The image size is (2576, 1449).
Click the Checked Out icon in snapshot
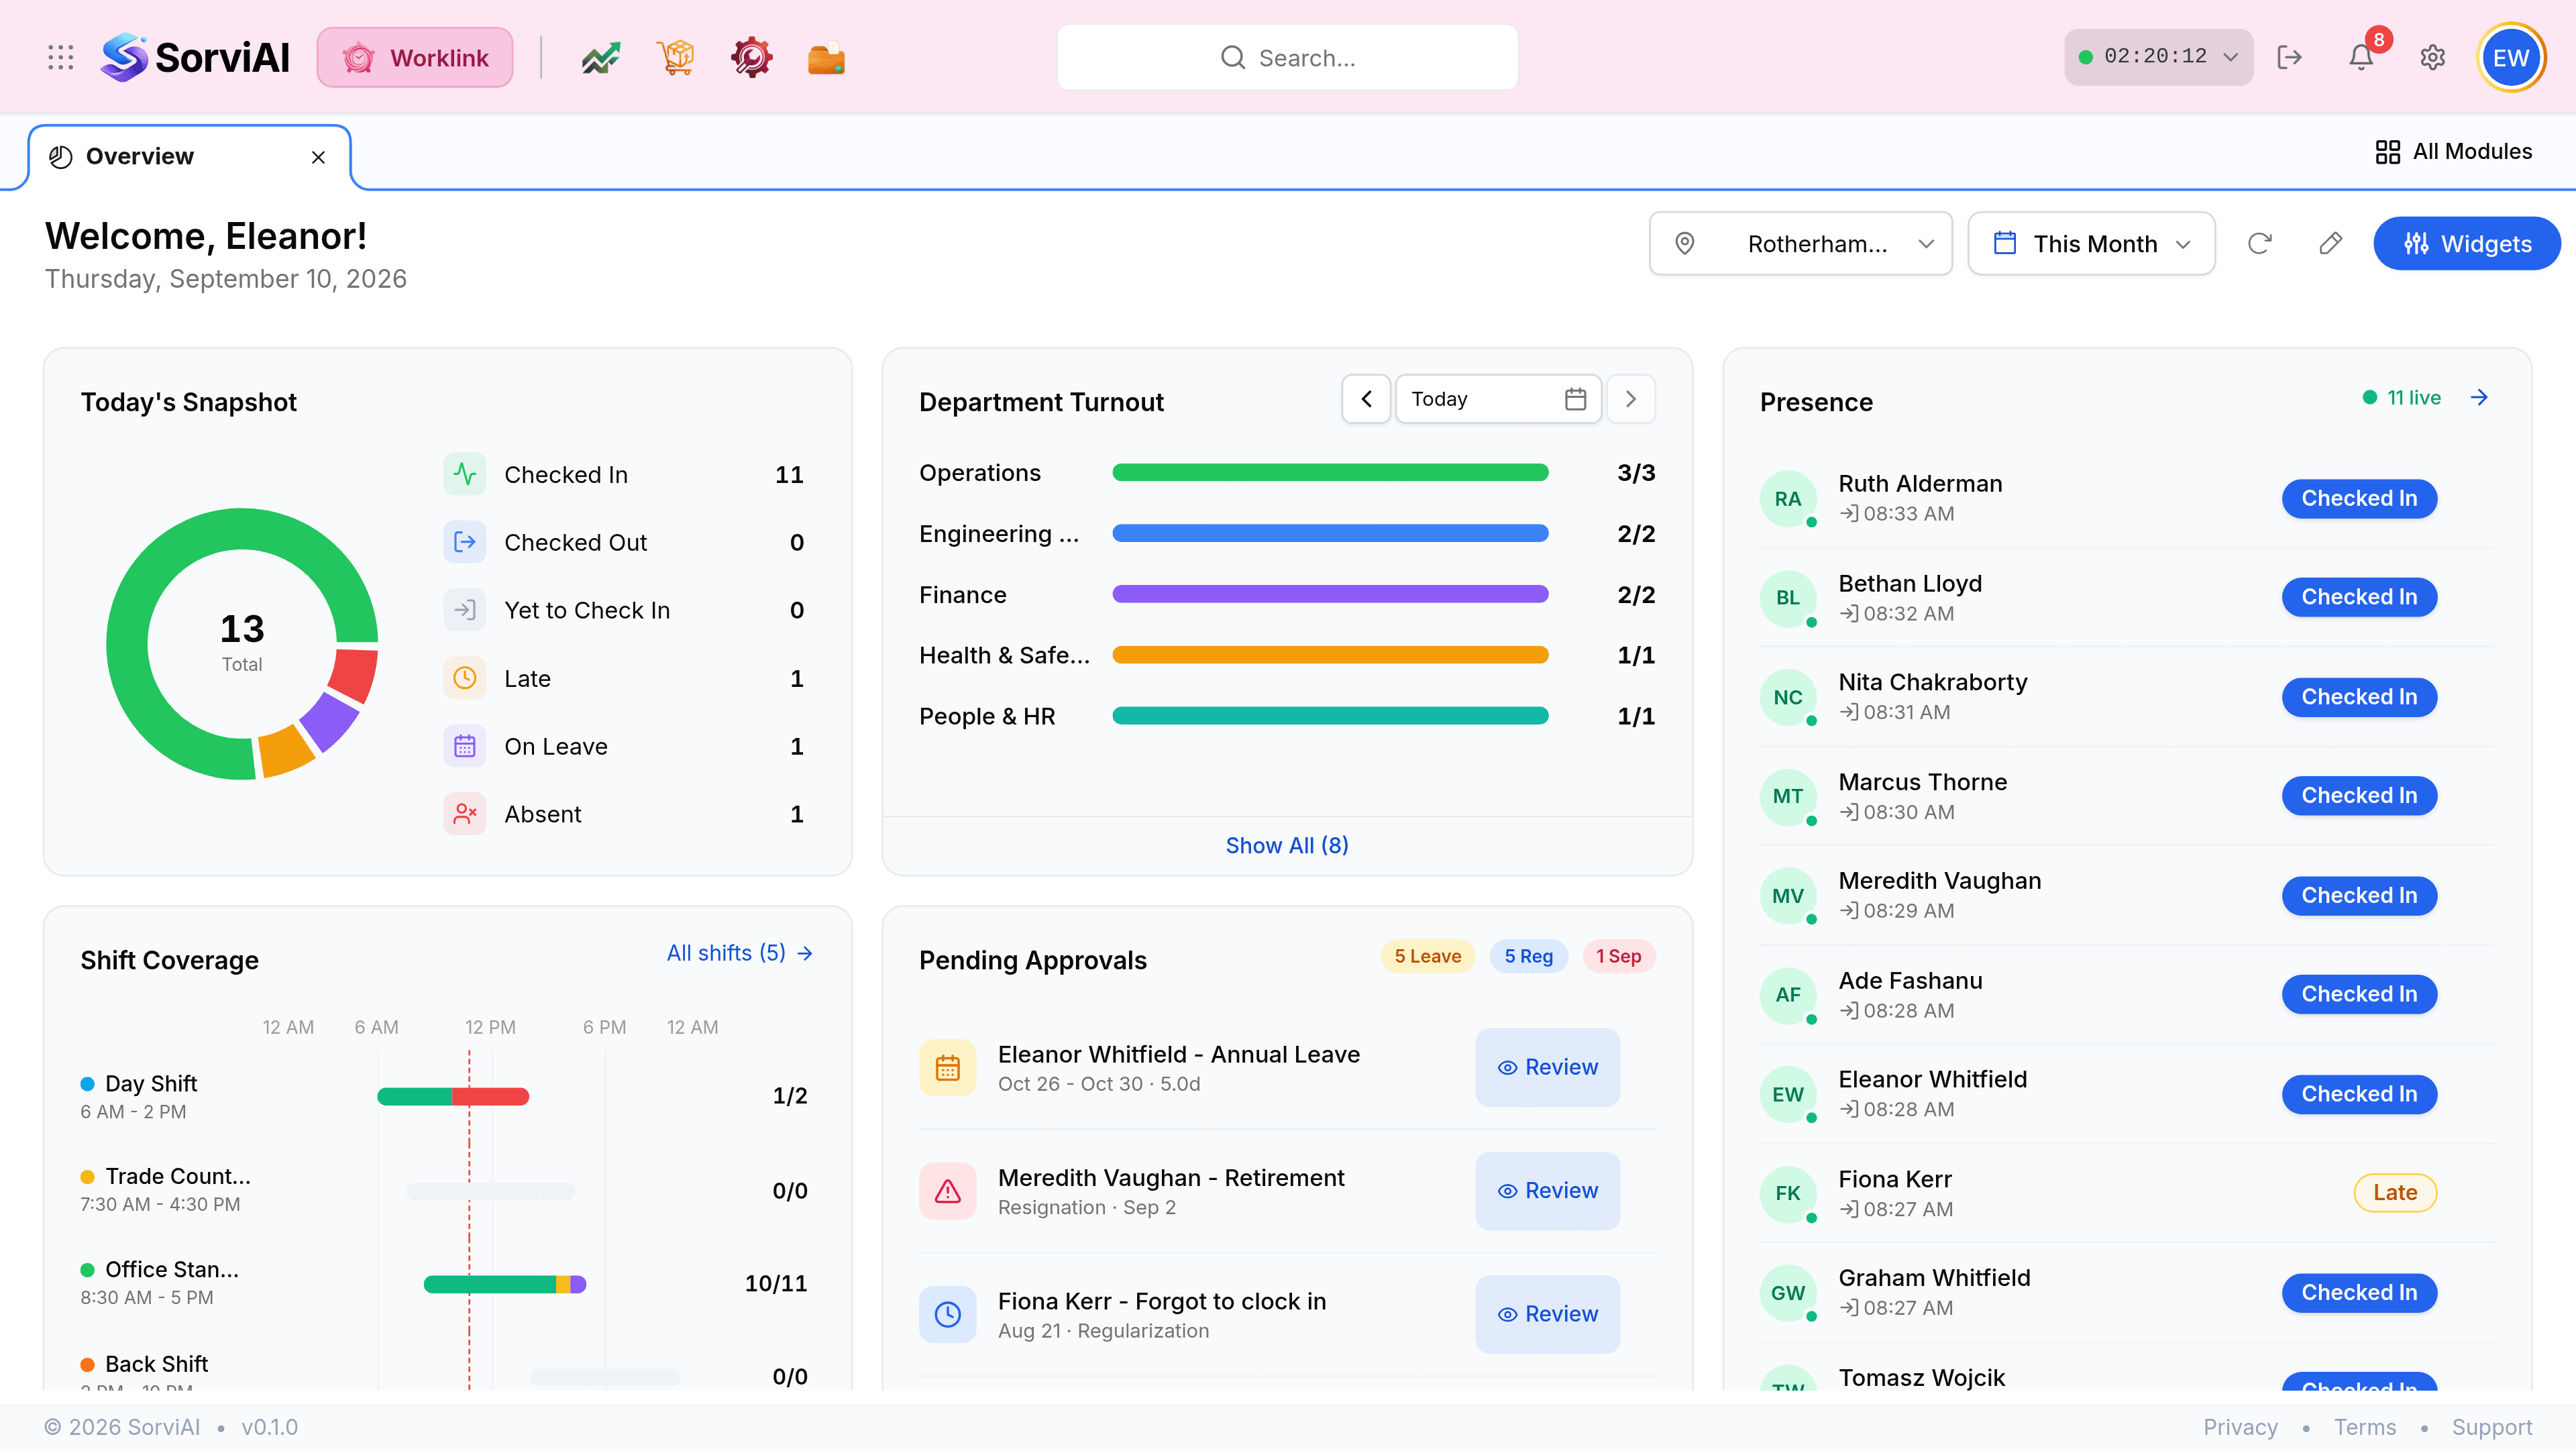(x=465, y=542)
